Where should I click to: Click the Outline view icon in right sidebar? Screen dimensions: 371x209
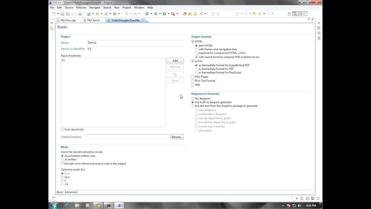pos(319,28)
